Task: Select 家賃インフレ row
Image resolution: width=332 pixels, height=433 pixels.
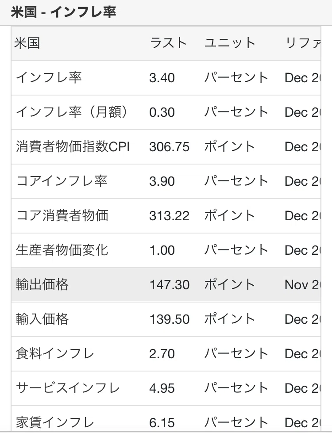Action: (x=166, y=419)
